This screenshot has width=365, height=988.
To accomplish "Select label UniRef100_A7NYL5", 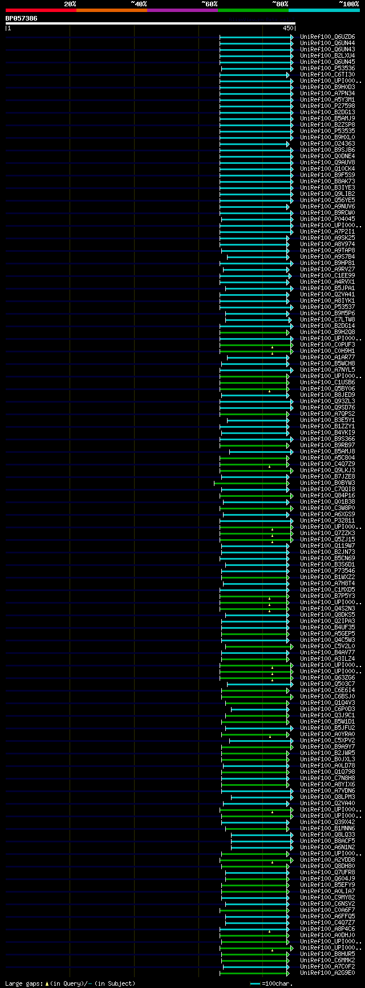I will pos(327,370).
